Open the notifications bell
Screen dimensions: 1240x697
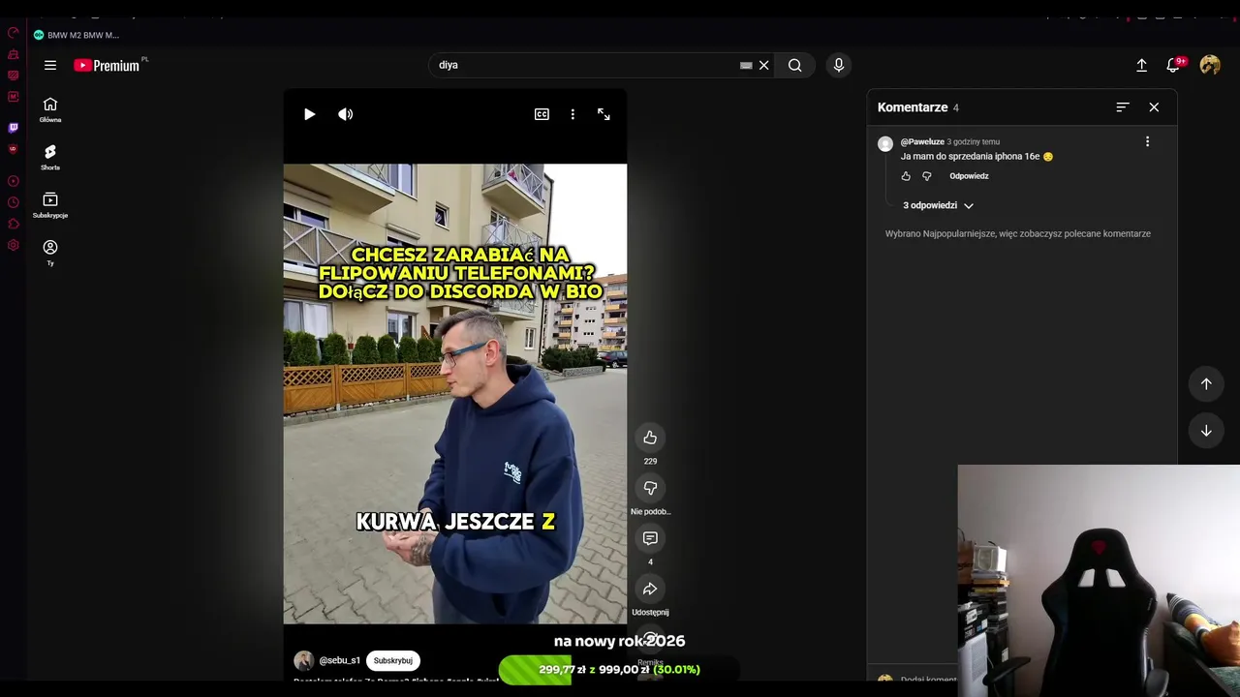1174,65
